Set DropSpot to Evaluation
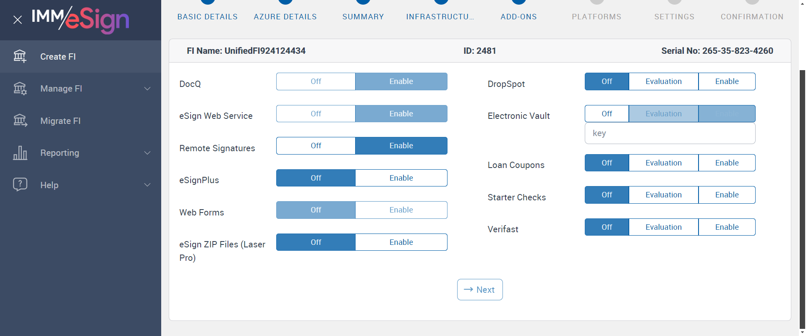This screenshot has height=336, width=806. pyautogui.click(x=664, y=81)
